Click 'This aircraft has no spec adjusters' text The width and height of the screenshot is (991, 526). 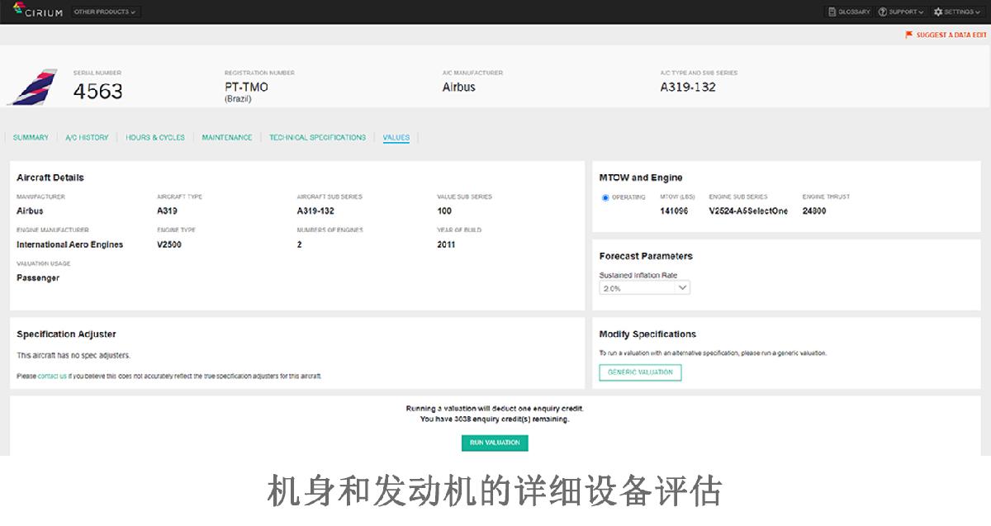point(73,355)
